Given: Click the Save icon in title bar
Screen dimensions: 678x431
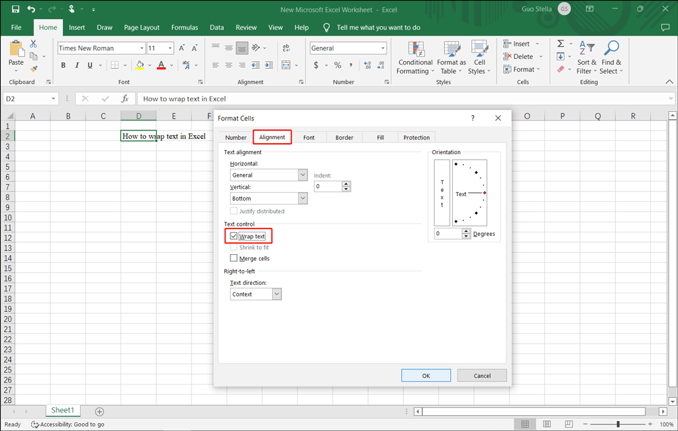Looking at the screenshot, I should (x=15, y=9).
